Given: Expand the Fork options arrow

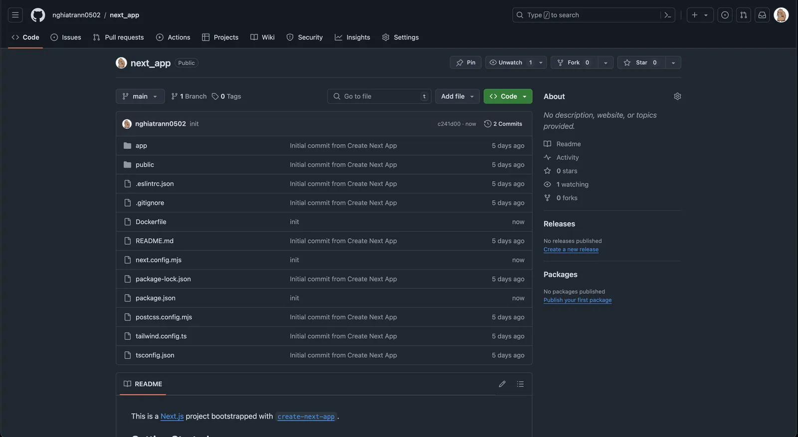Looking at the screenshot, I should pyautogui.click(x=605, y=62).
